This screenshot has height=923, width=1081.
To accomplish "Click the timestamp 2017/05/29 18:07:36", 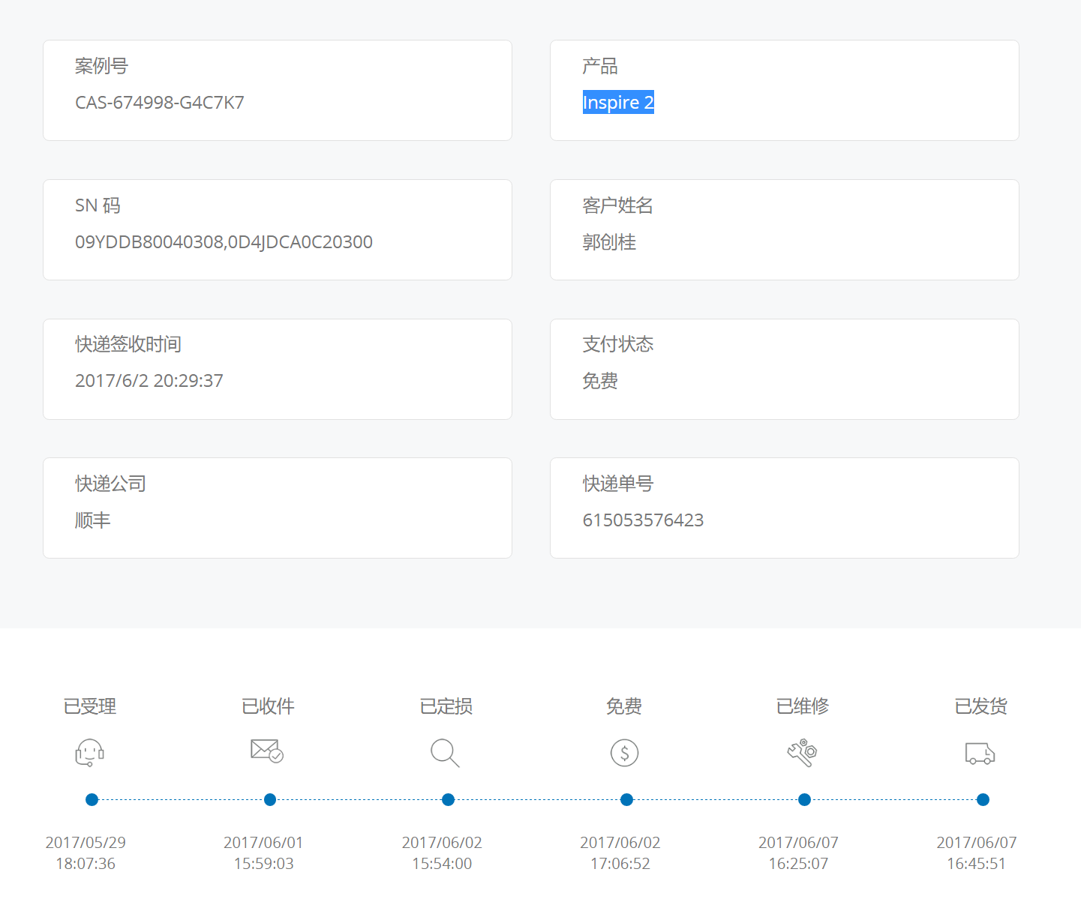I will 86,853.
